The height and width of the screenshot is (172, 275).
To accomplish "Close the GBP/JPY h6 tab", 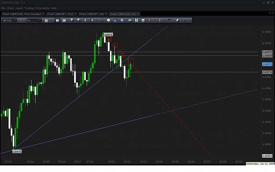I will point(106,14).
